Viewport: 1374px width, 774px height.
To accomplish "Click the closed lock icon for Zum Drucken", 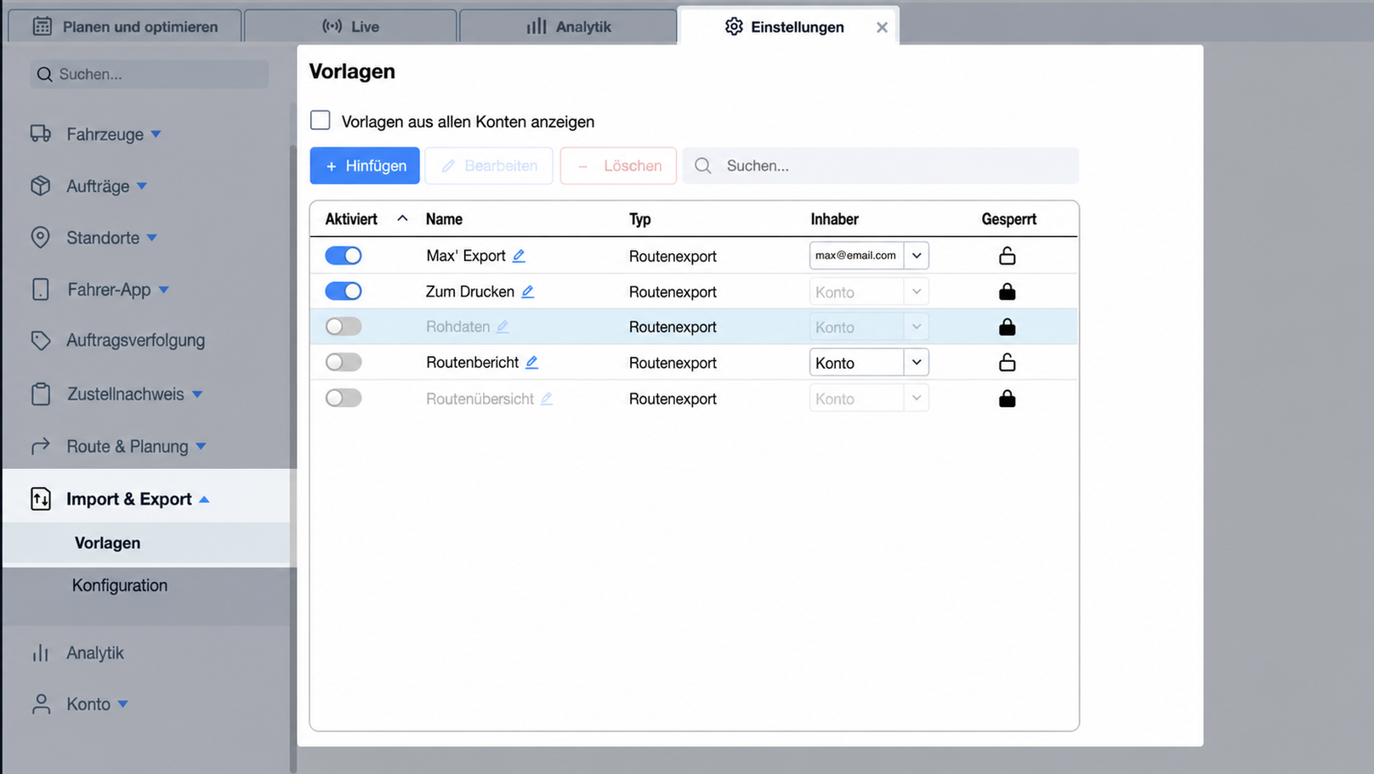I will point(1007,291).
